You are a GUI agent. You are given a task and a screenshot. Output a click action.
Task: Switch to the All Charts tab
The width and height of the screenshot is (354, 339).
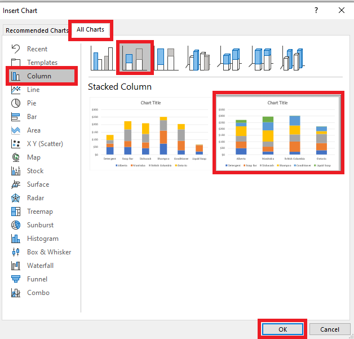click(90, 29)
